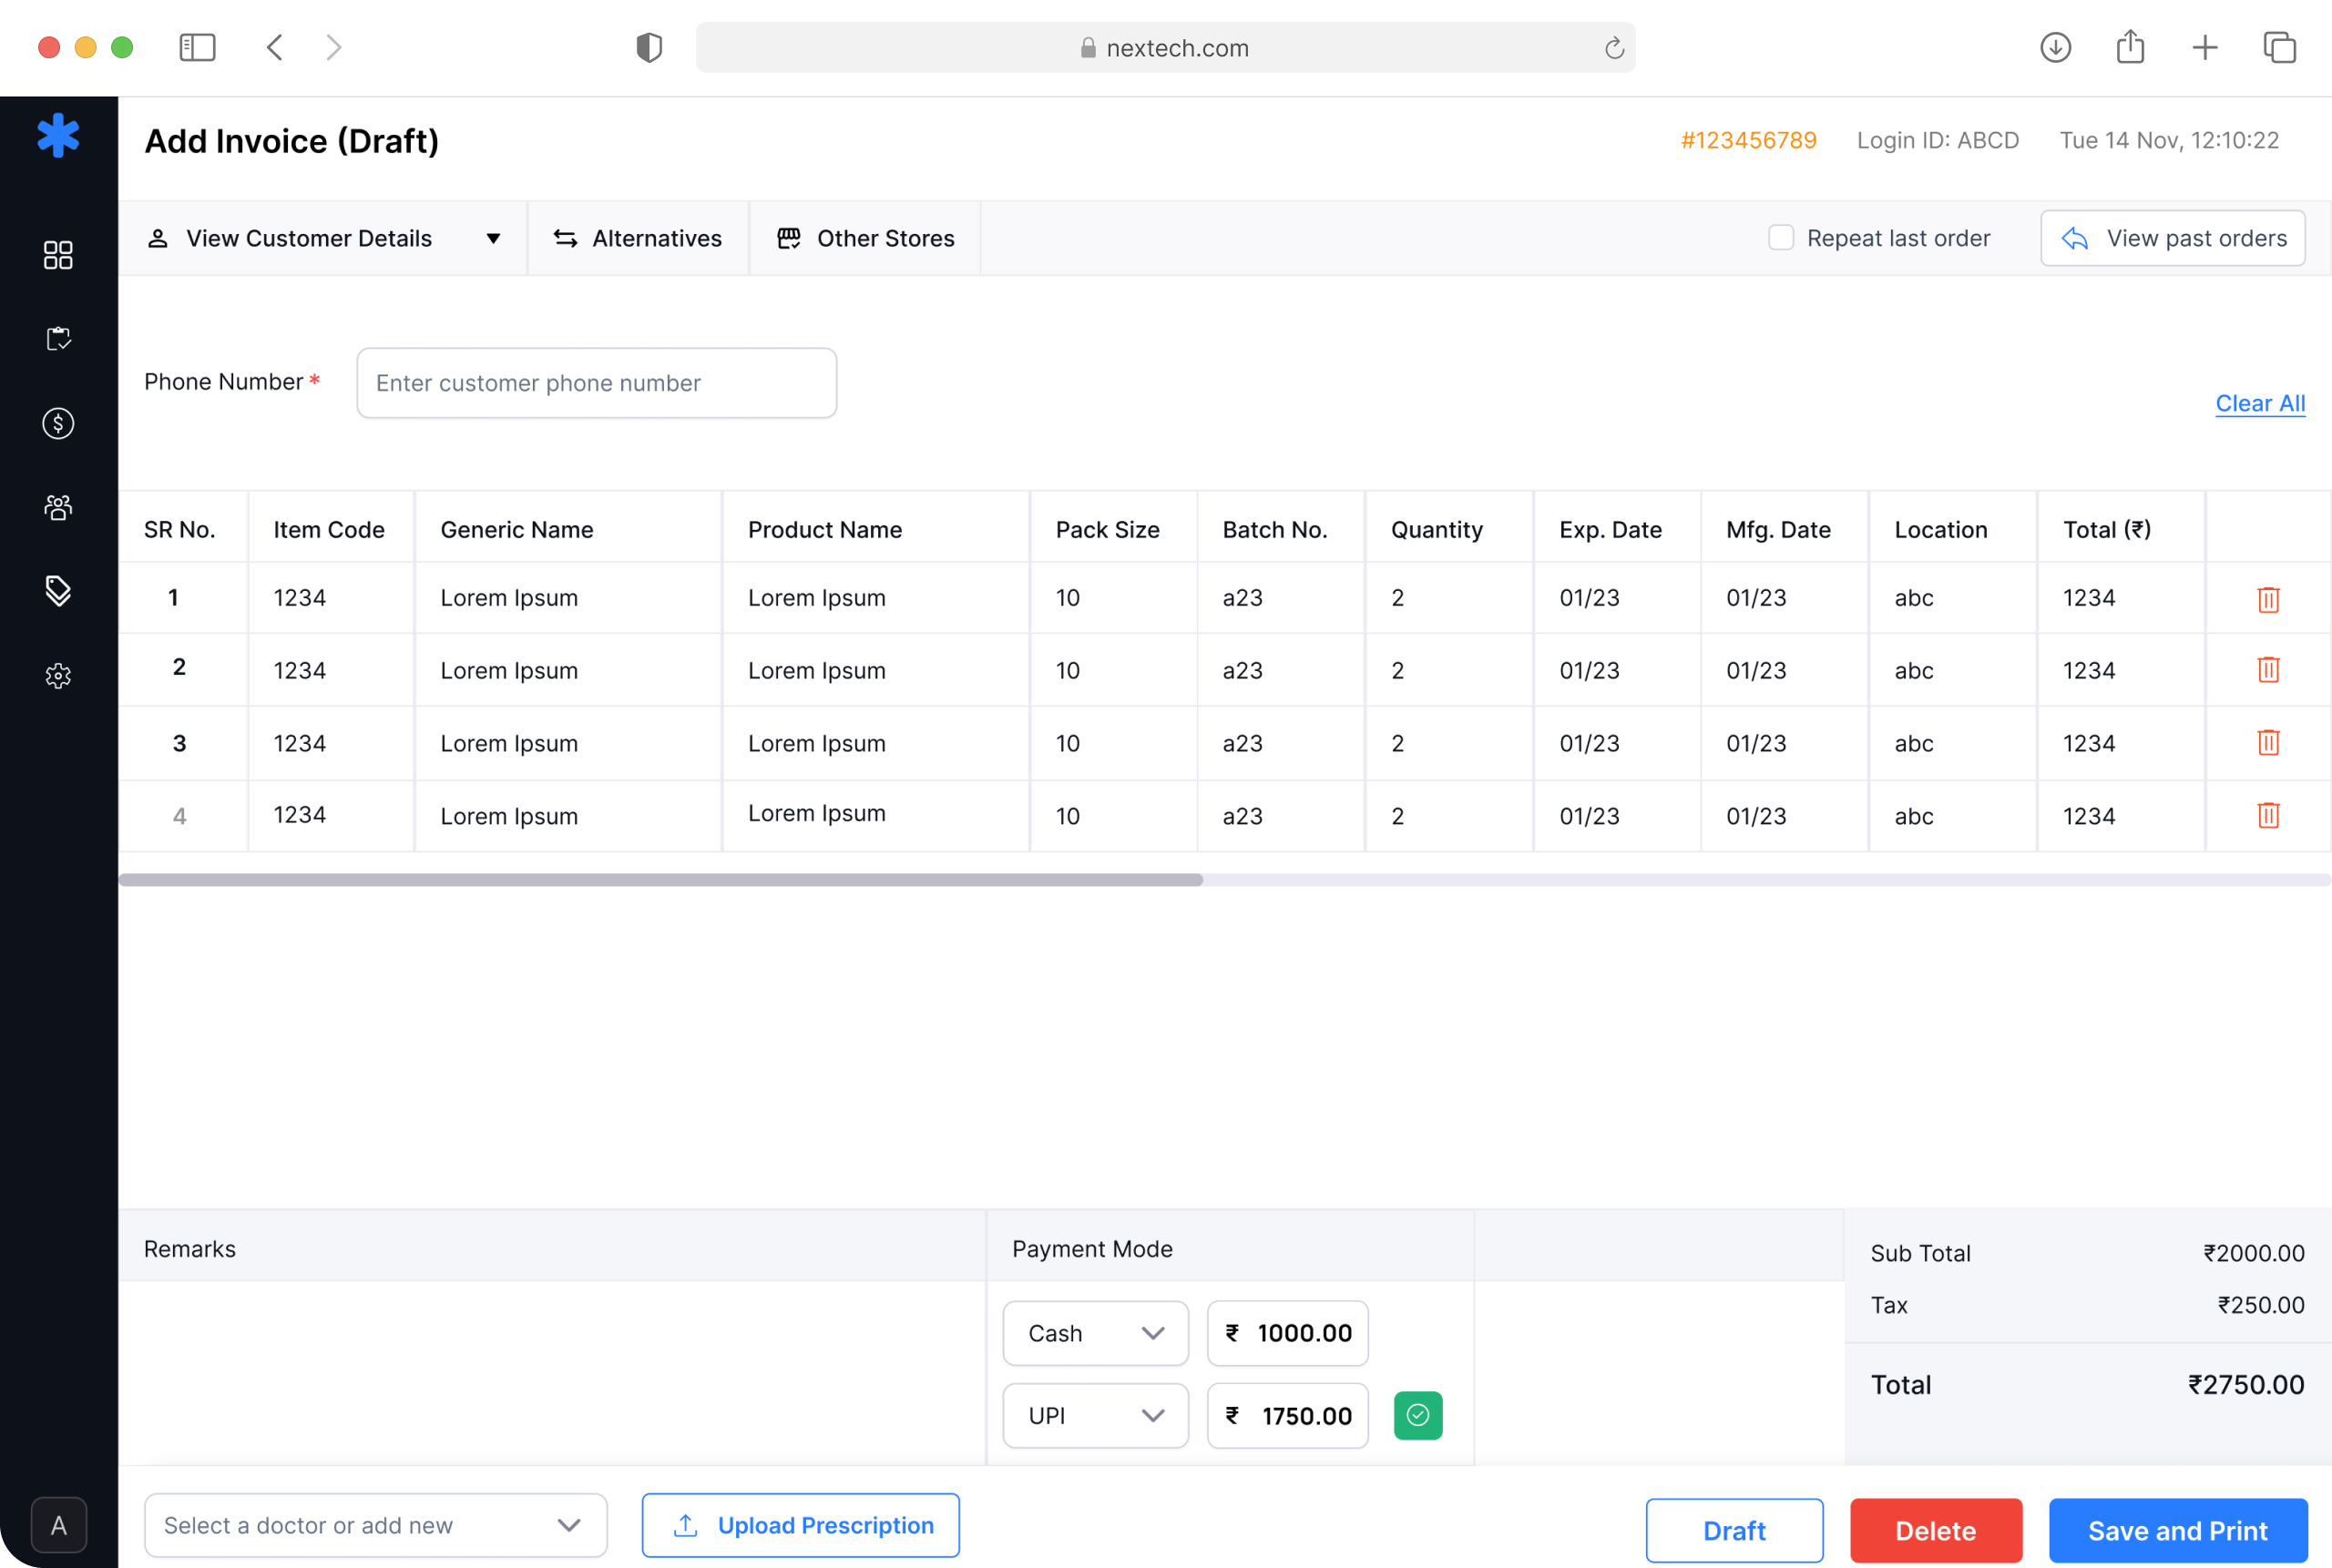Save invoice with the Draft button
Viewport: 2332px width, 1568px height.
click(1734, 1530)
